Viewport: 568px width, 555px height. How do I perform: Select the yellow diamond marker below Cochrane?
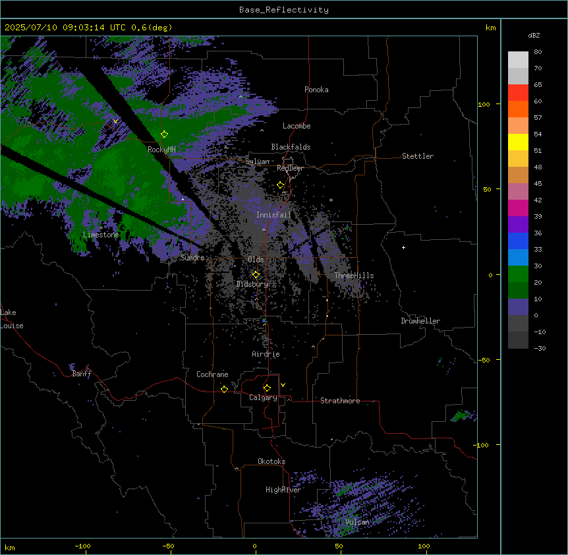pos(224,389)
